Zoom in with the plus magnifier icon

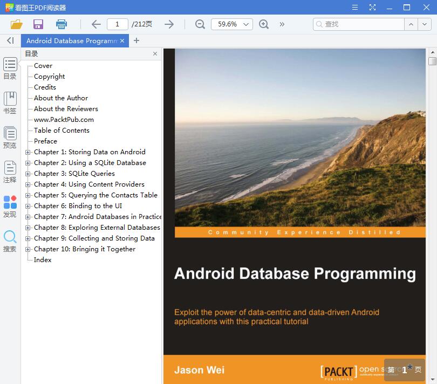(x=264, y=24)
